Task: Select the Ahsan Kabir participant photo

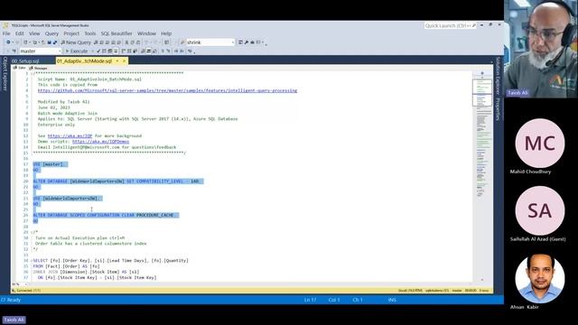Action: coord(540,278)
